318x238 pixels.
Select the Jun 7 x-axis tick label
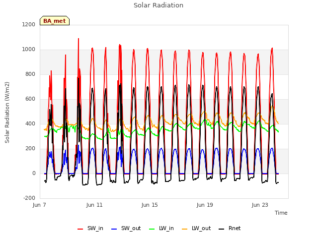[x=39, y=205]
